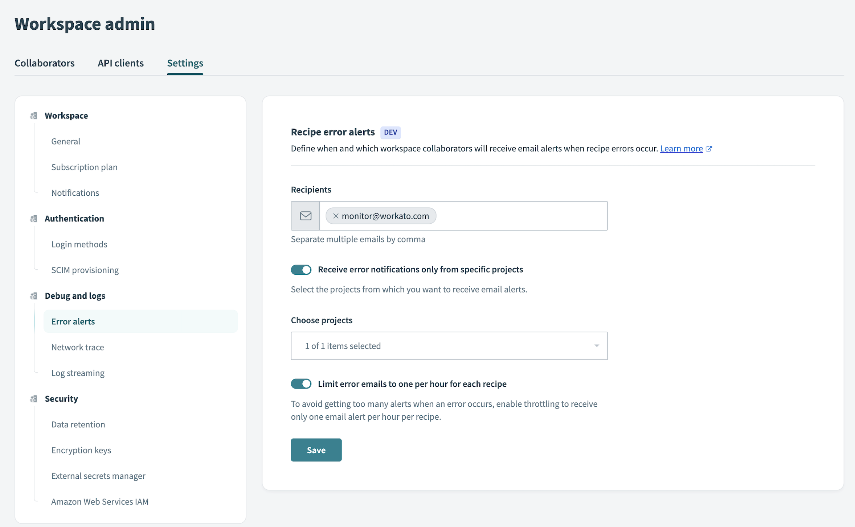Remove monitor@workato.com using the X icon
The width and height of the screenshot is (855, 527).
[335, 216]
